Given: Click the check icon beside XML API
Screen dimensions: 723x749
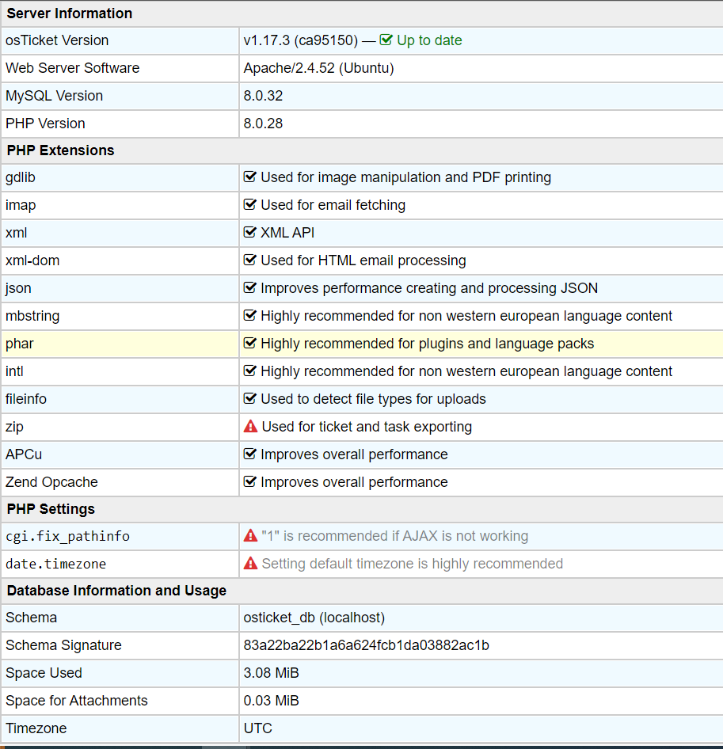Looking at the screenshot, I should coord(250,233).
